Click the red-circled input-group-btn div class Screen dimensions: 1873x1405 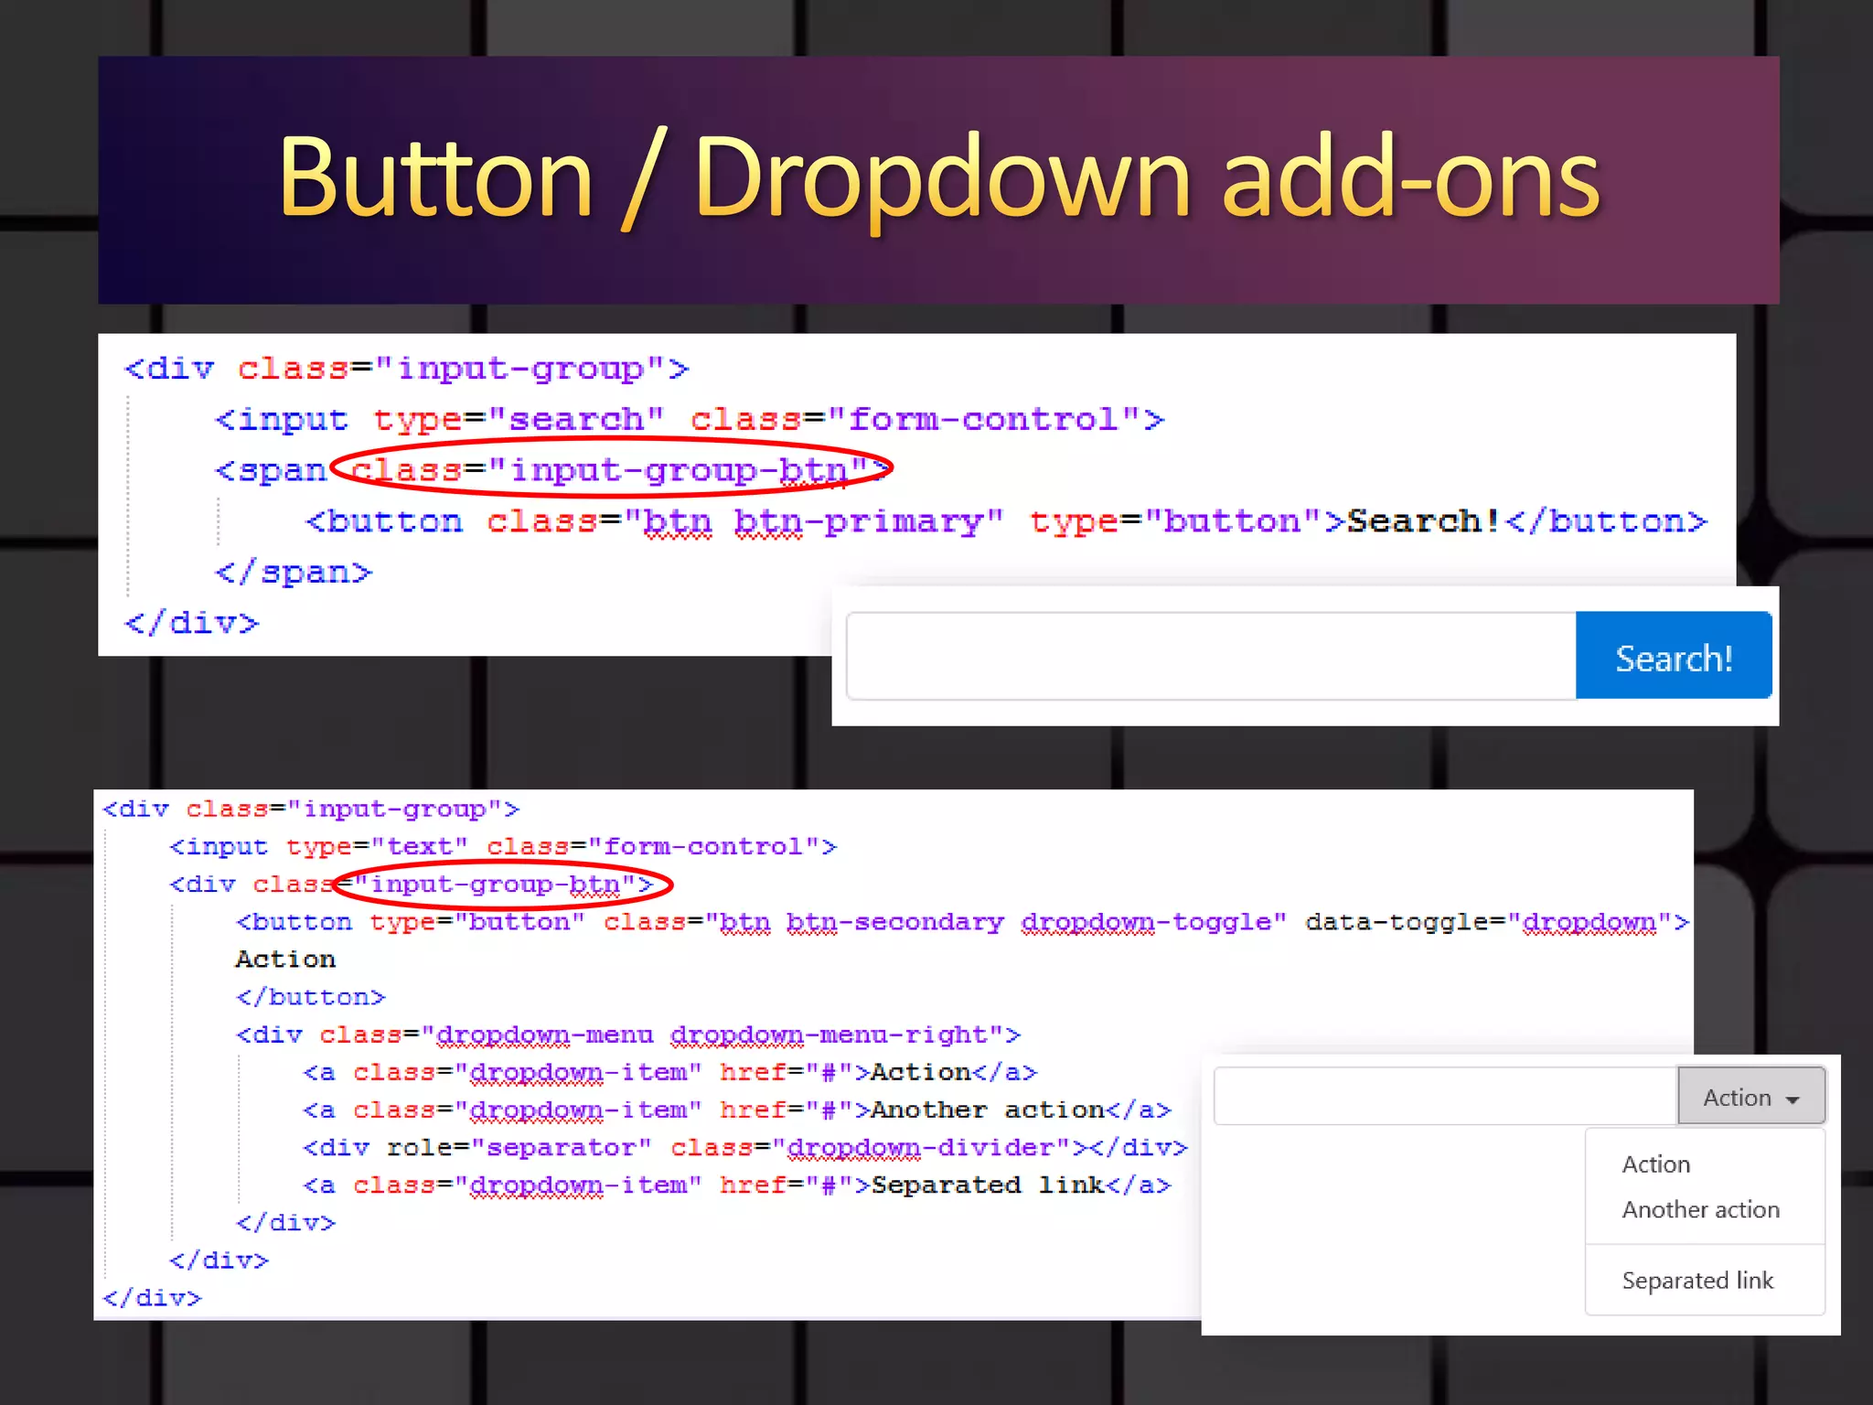(503, 885)
